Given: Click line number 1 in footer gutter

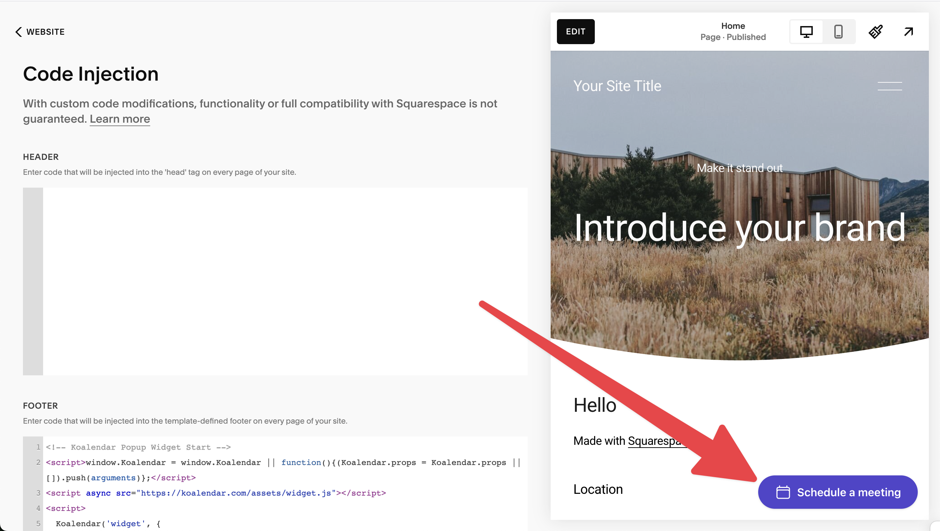Looking at the screenshot, I should click(x=38, y=447).
